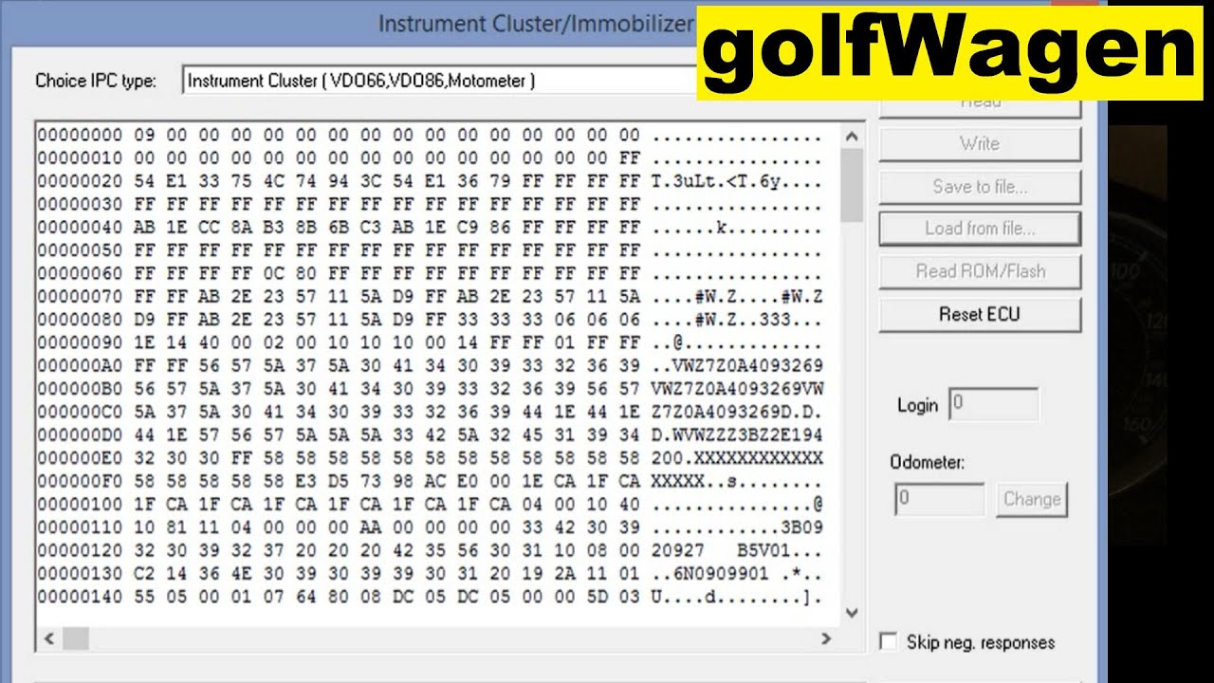Select hex row at address 000000A0

point(430,366)
